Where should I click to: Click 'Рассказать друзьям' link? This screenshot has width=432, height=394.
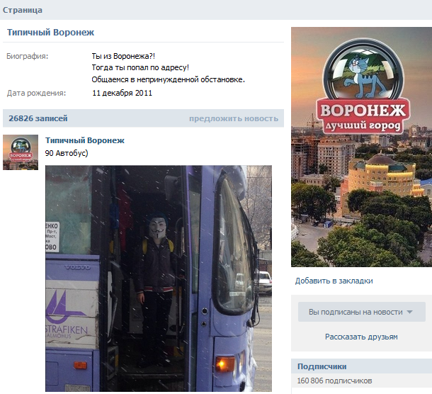point(361,337)
